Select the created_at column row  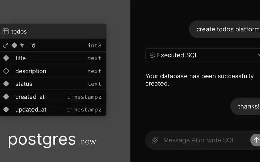[x=53, y=97]
